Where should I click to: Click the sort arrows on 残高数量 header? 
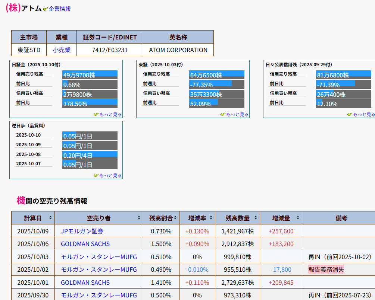256,218
